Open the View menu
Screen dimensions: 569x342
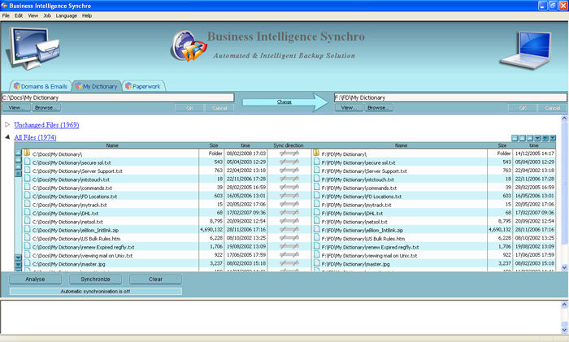[x=33, y=15]
